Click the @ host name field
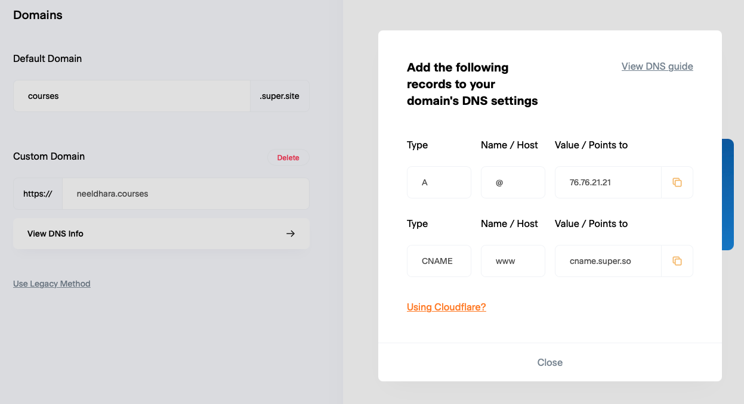This screenshot has width=744, height=404. pos(513,182)
